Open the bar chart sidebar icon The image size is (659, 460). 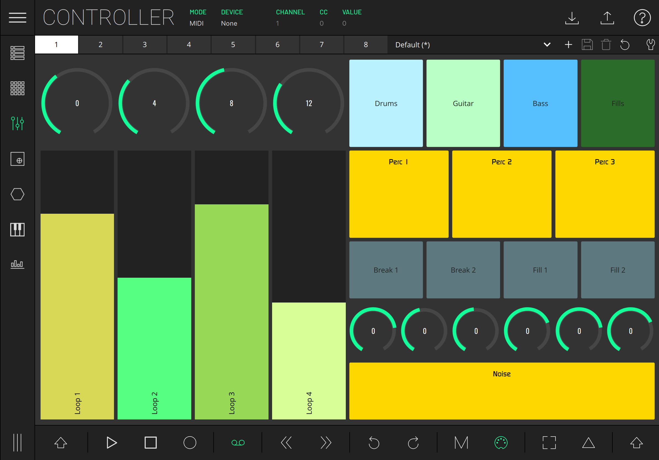coord(17,264)
